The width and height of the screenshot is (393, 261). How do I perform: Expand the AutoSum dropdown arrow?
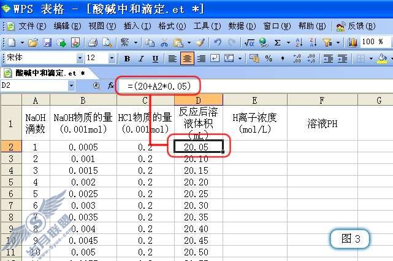click(288, 42)
